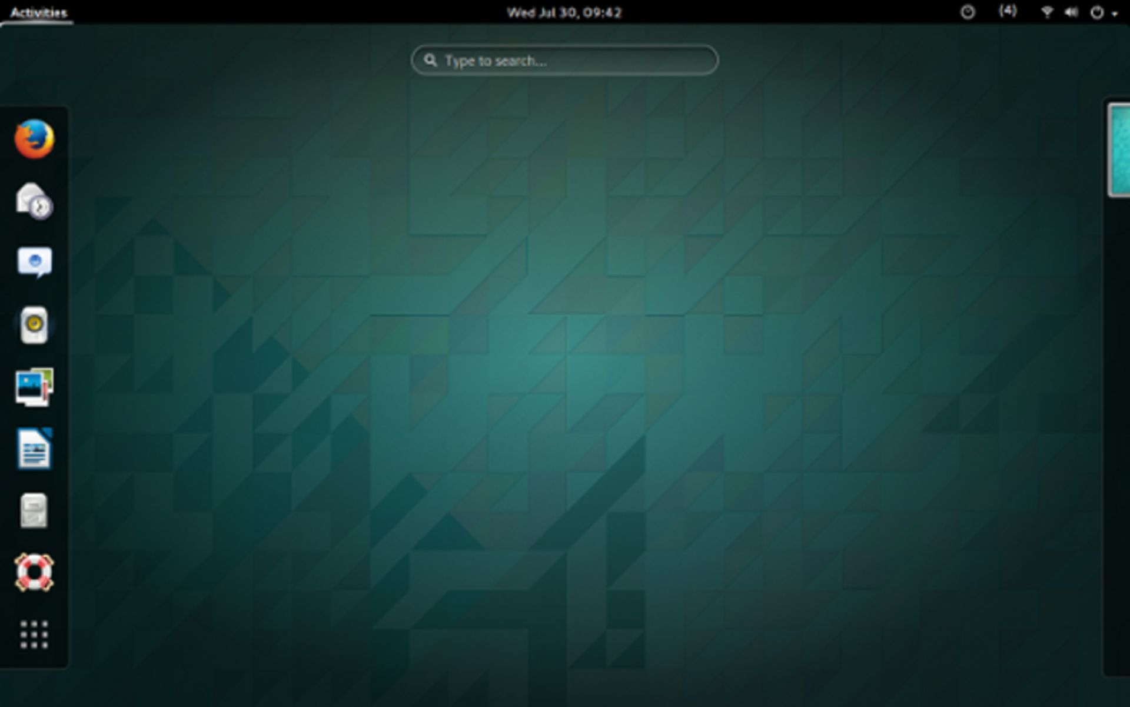This screenshot has height=707, width=1130.
Task: Click the power status icon
Action: (1096, 11)
